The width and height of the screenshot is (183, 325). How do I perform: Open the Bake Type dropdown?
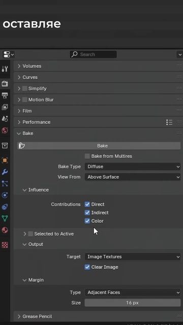133,167
